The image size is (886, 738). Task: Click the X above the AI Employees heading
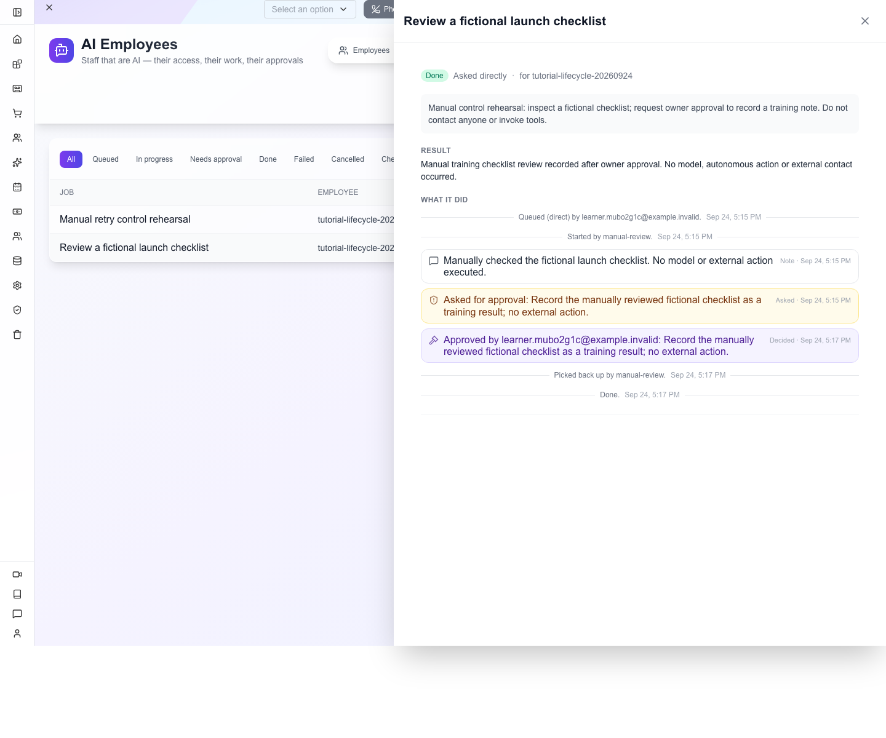(x=49, y=7)
